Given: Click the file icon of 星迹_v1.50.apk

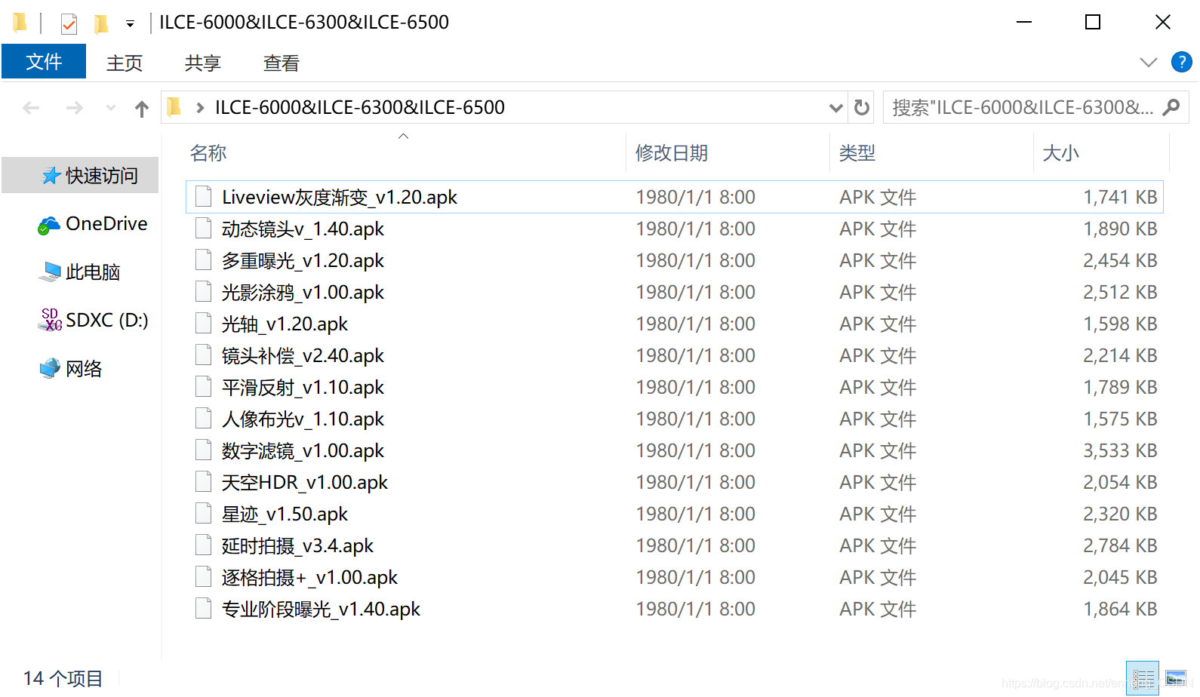Looking at the screenshot, I should pyautogui.click(x=203, y=514).
